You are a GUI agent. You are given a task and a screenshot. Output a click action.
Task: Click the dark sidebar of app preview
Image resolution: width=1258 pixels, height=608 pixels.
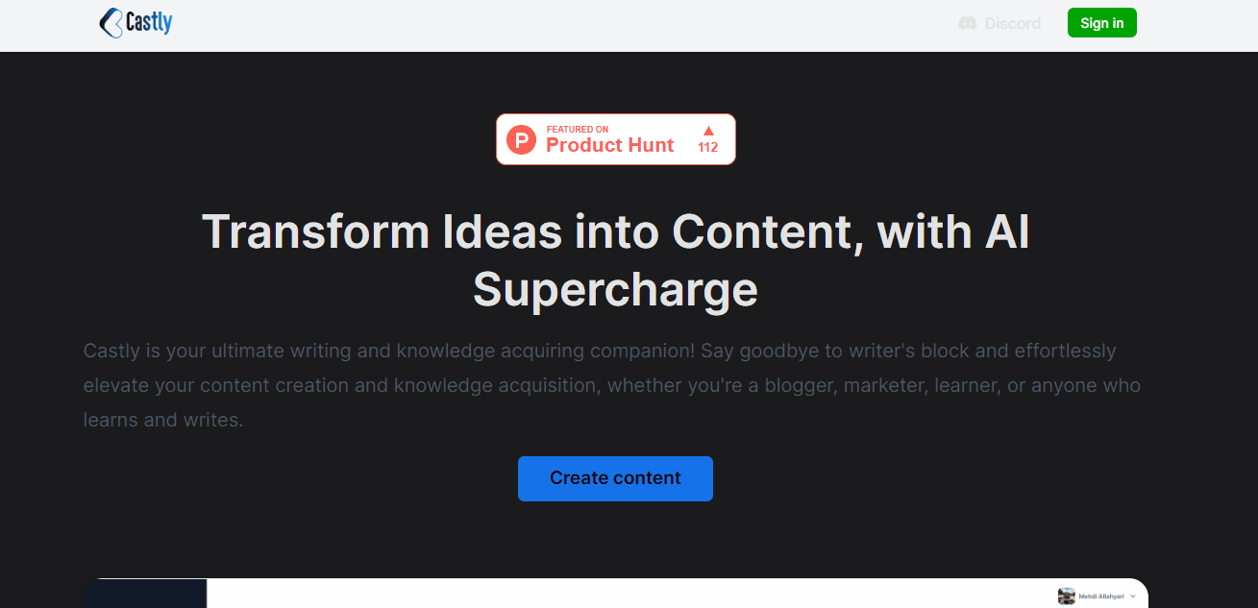144,595
